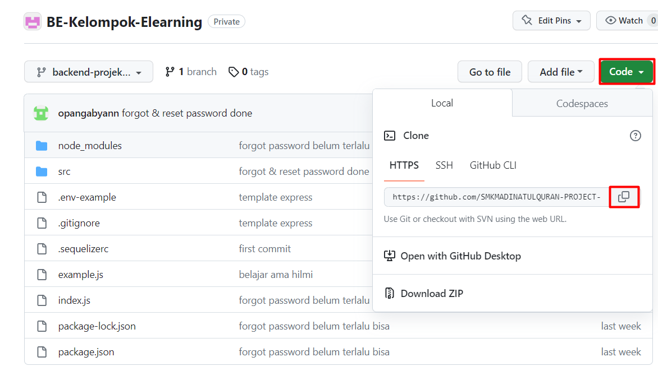Open the node_modules folder

point(90,146)
